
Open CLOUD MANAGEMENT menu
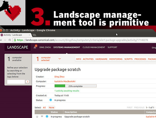click(94, 47)
